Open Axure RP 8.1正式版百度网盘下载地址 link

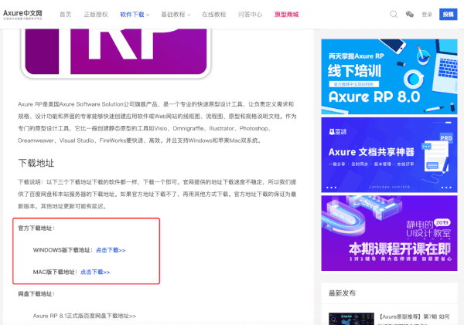(84, 316)
